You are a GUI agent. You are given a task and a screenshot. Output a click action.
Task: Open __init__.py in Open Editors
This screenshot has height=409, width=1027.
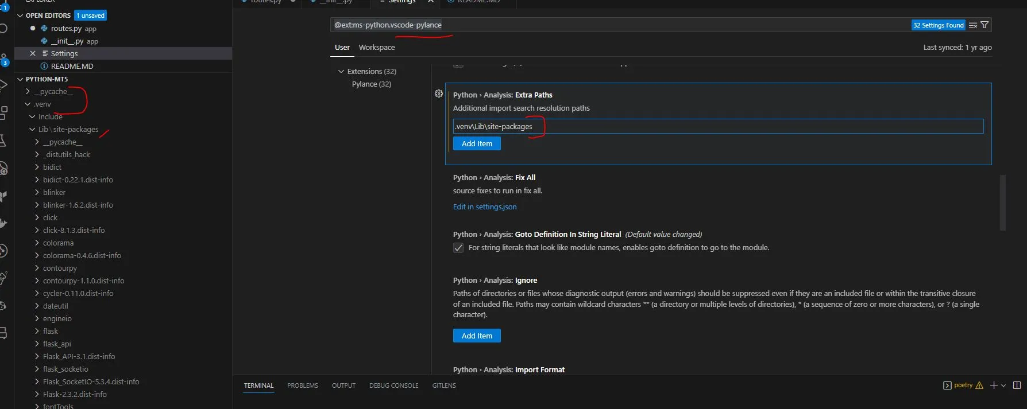pyautogui.click(x=67, y=41)
